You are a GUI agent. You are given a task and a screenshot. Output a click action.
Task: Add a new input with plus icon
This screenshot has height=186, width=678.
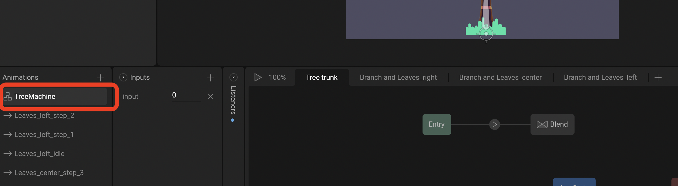click(210, 78)
